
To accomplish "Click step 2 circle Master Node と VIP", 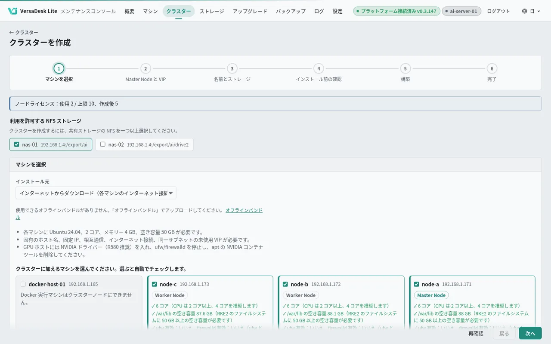I will pyautogui.click(x=145, y=68).
